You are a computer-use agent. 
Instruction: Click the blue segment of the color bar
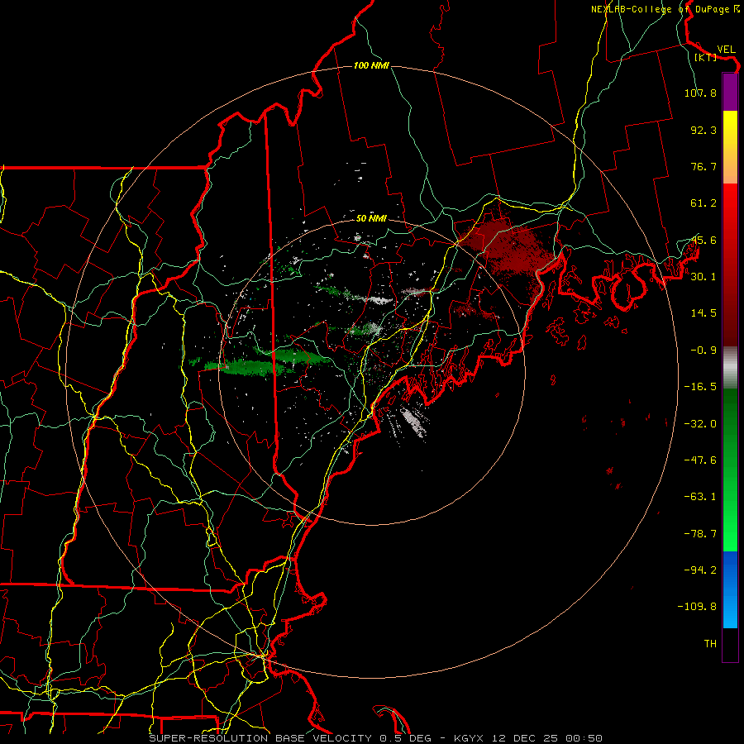tap(730, 589)
